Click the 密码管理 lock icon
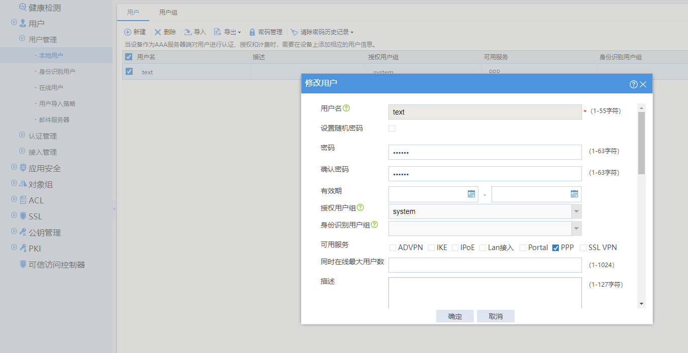This screenshot has height=353, width=688. coord(252,32)
